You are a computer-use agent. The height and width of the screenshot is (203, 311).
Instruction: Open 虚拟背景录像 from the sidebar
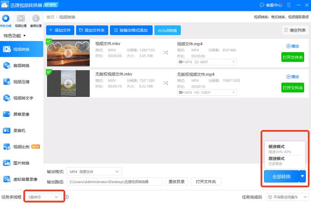tap(21, 179)
